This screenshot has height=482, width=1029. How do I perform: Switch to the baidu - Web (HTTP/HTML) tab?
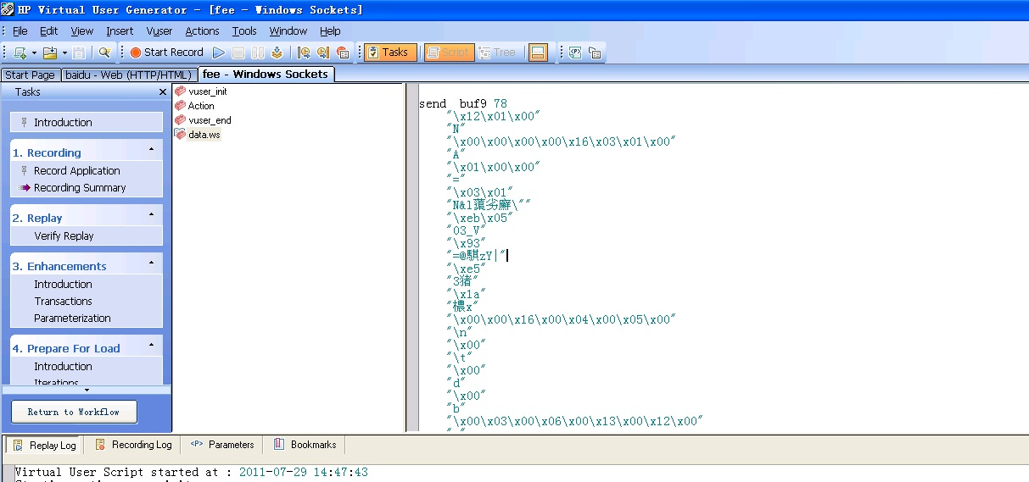click(x=129, y=75)
